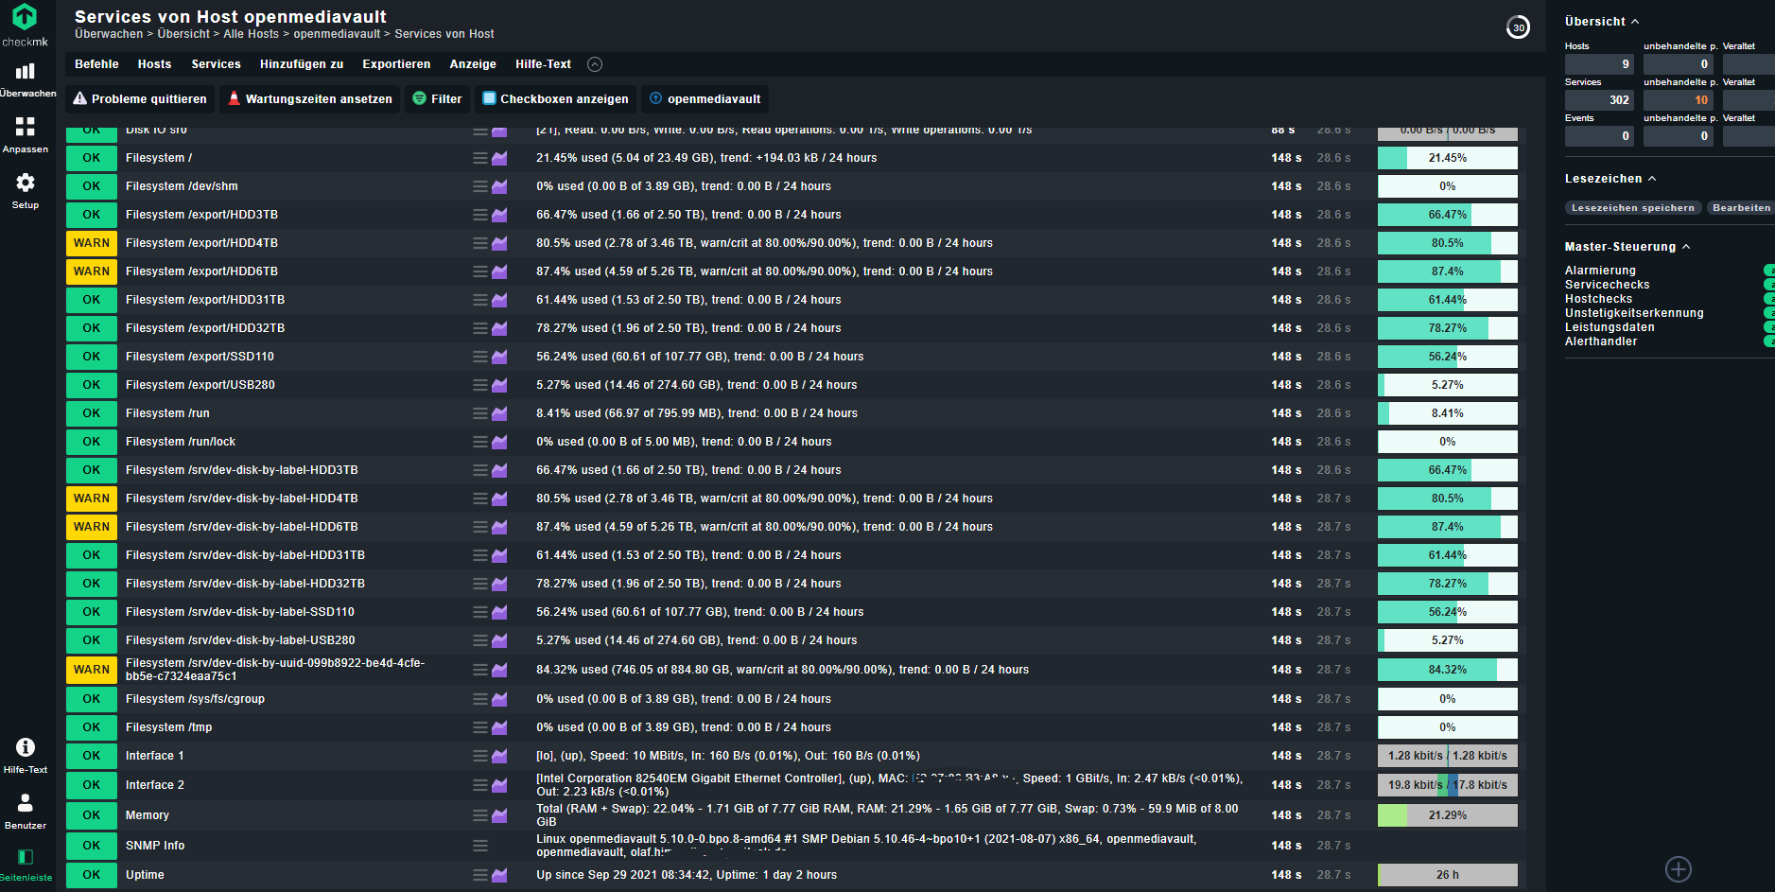Open the Anzeige menu
The width and height of the screenshot is (1775, 892).
(473, 64)
